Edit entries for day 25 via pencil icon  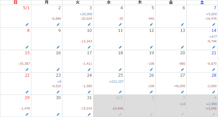tap(120, 92)
